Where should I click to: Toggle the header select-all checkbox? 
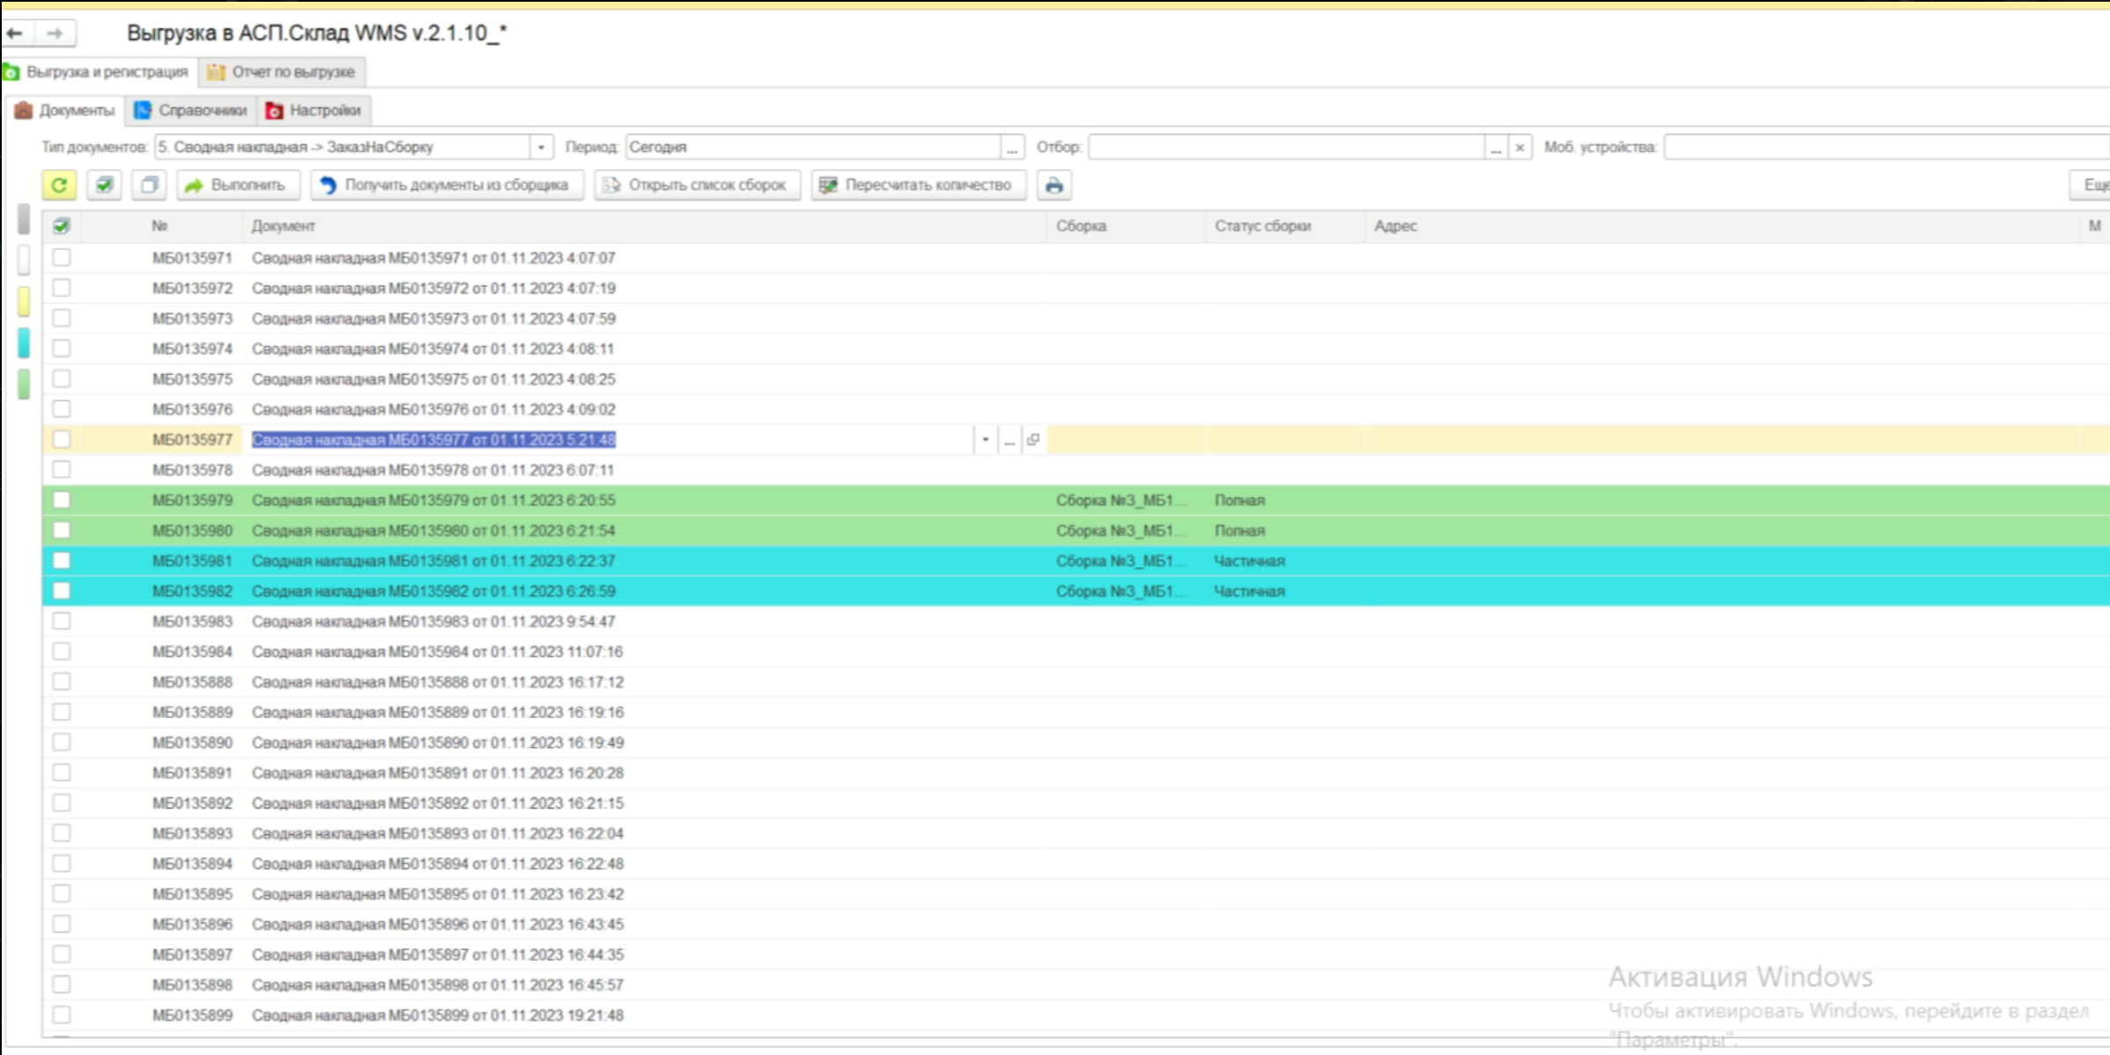click(61, 226)
